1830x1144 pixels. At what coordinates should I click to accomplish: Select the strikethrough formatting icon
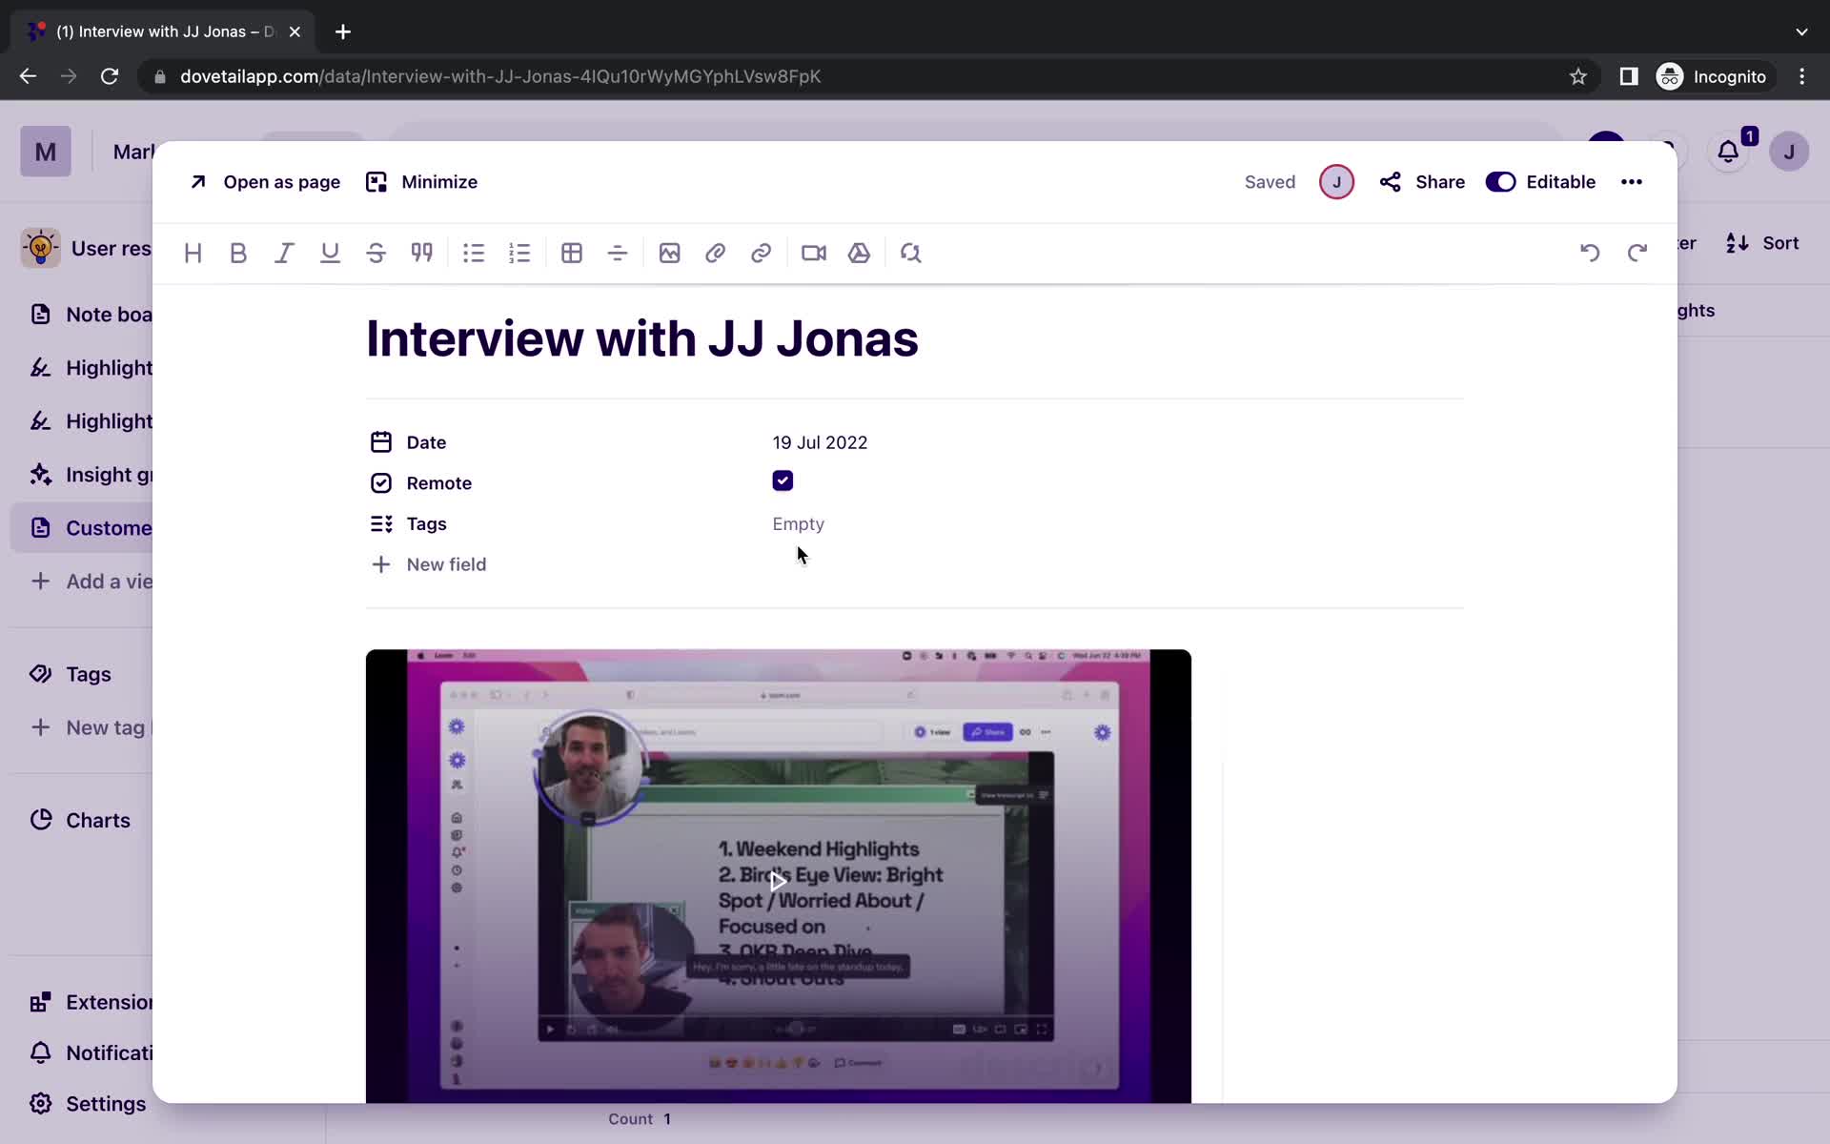(x=376, y=253)
